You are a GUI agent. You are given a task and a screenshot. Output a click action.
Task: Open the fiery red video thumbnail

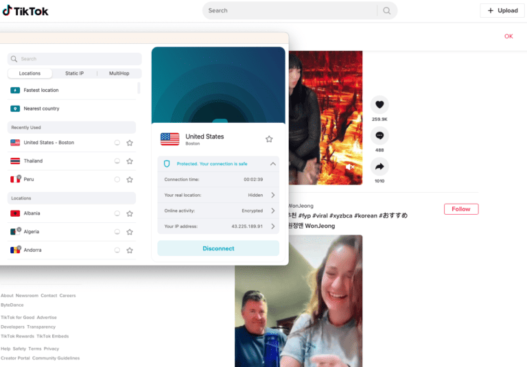[325, 117]
